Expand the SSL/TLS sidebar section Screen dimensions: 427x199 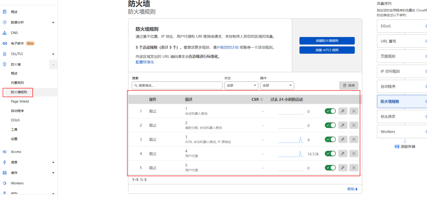[53, 54]
